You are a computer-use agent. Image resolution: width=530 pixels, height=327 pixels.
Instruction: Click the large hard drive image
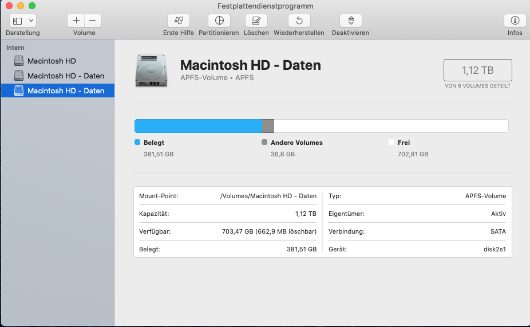click(x=152, y=70)
